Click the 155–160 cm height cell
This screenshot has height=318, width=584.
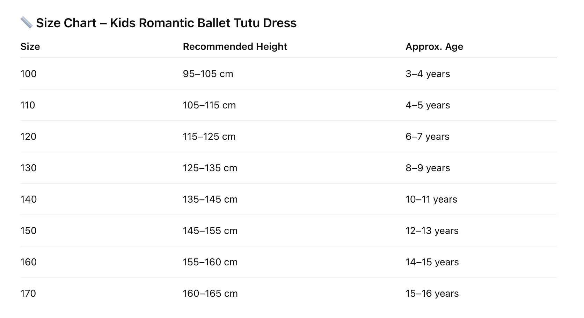(210, 262)
